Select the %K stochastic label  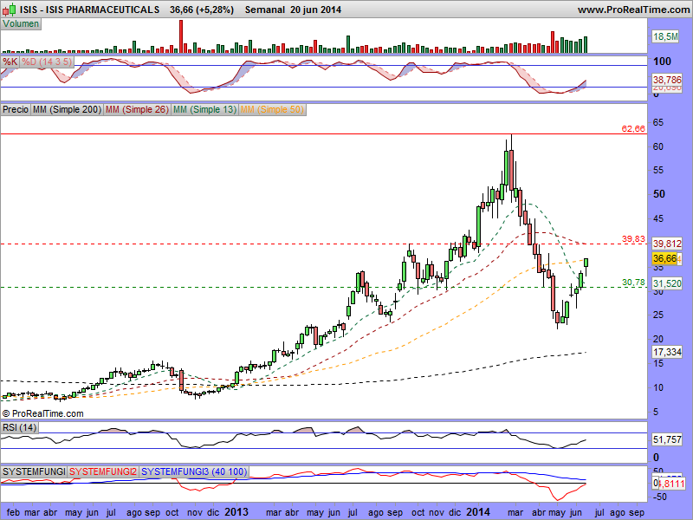tap(10, 62)
